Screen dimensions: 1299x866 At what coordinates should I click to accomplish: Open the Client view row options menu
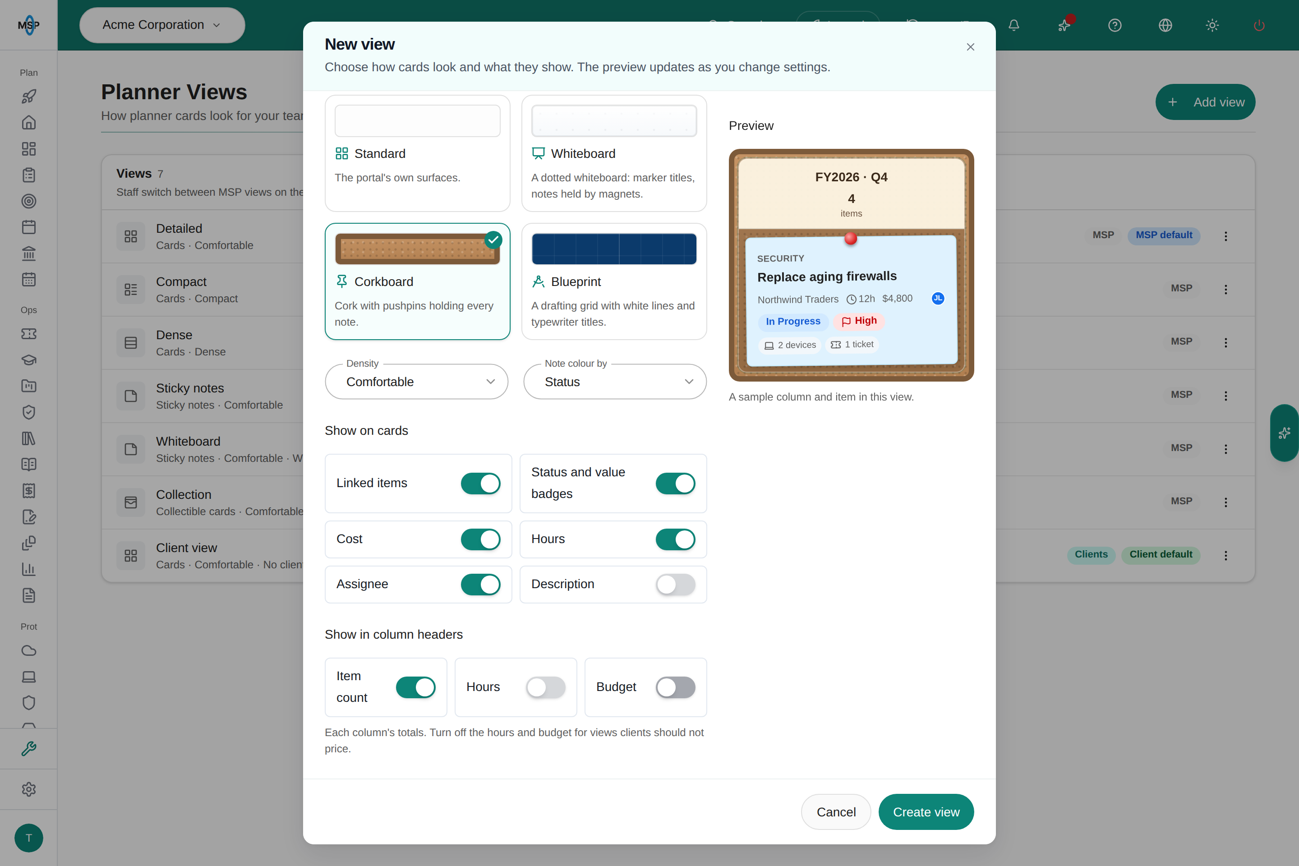(1225, 556)
